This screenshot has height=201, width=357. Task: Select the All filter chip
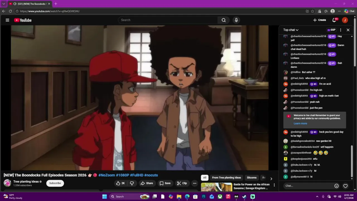coord(205,178)
